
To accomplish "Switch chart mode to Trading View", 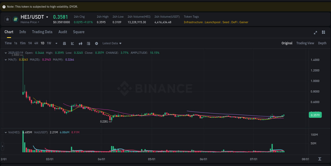I will (x=305, y=43).
